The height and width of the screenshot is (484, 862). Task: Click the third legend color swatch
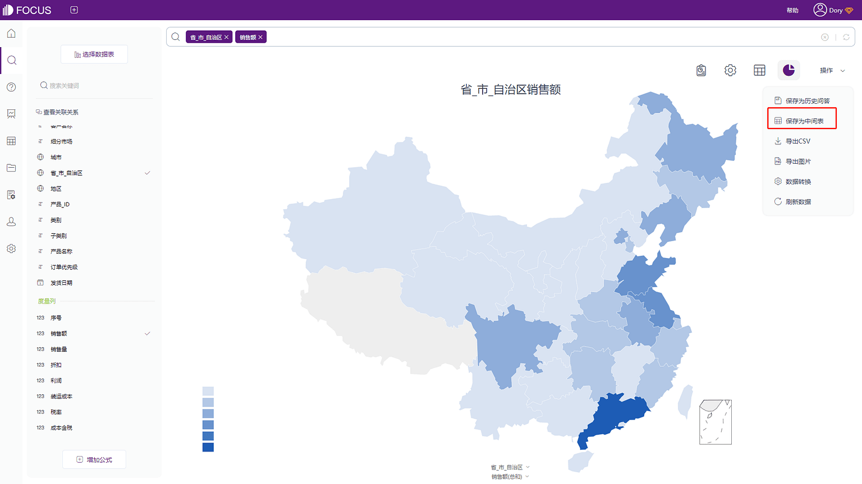point(208,413)
